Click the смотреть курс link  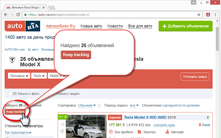[x=164, y=125]
